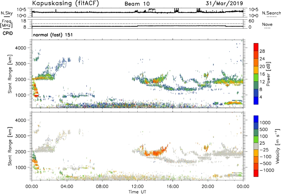Image resolution: width=281 pixels, height=194 pixels.
Task: Click the 18 tick on frequency axis
Action: tap(24, 21)
